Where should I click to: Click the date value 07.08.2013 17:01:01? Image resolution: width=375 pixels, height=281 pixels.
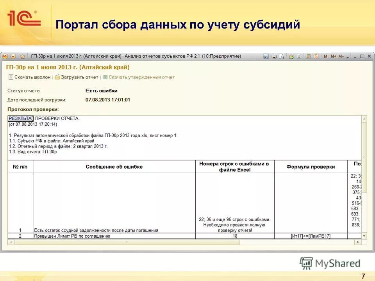click(108, 100)
